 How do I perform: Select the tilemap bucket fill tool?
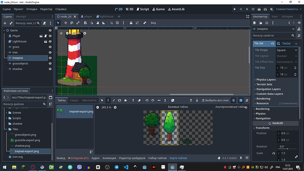click(x=126, y=100)
